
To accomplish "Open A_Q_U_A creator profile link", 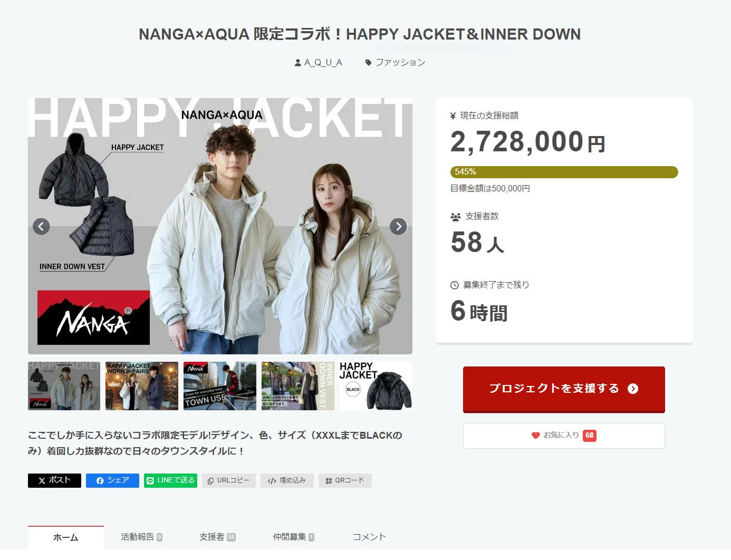I will [319, 62].
